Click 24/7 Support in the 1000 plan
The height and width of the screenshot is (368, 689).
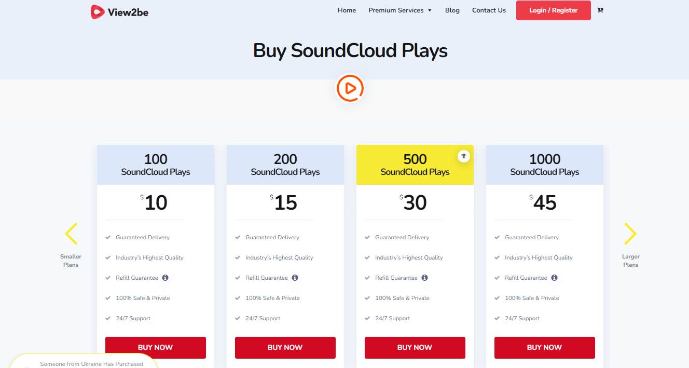coord(522,318)
